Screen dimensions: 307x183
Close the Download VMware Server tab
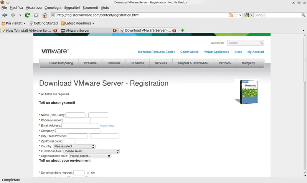[174, 31]
